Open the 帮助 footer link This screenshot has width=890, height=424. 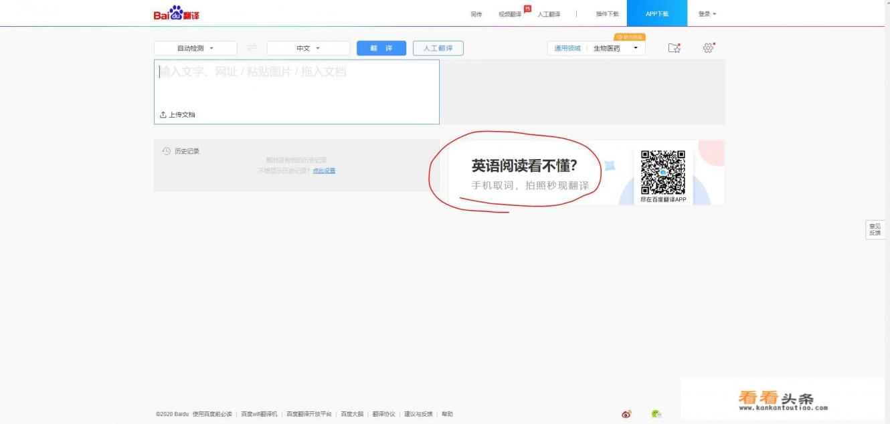coord(446,414)
